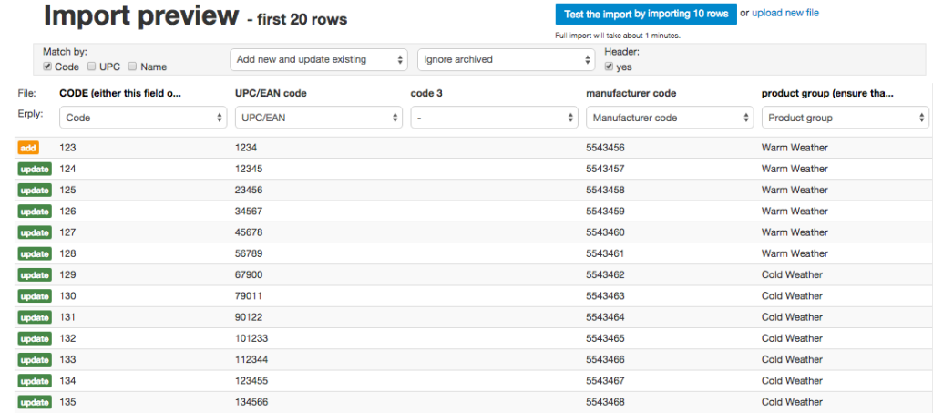
Task: Click the update badge on row 132
Action: pyautogui.click(x=35, y=339)
